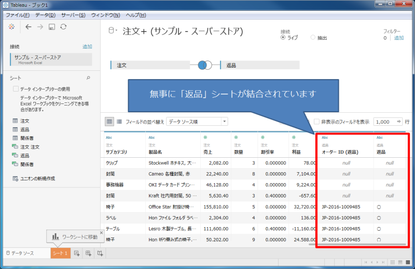415x269 pixels.
Task: Add new story icon in bottom tabs
Action: point(100,253)
